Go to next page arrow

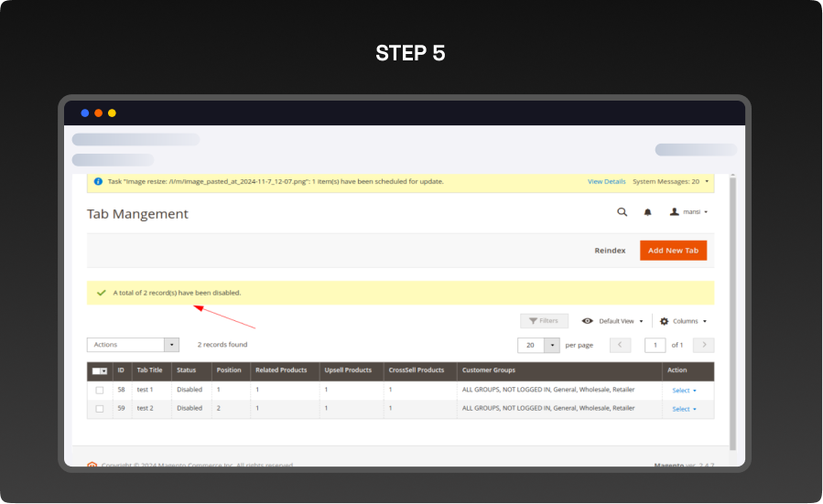pyautogui.click(x=703, y=345)
